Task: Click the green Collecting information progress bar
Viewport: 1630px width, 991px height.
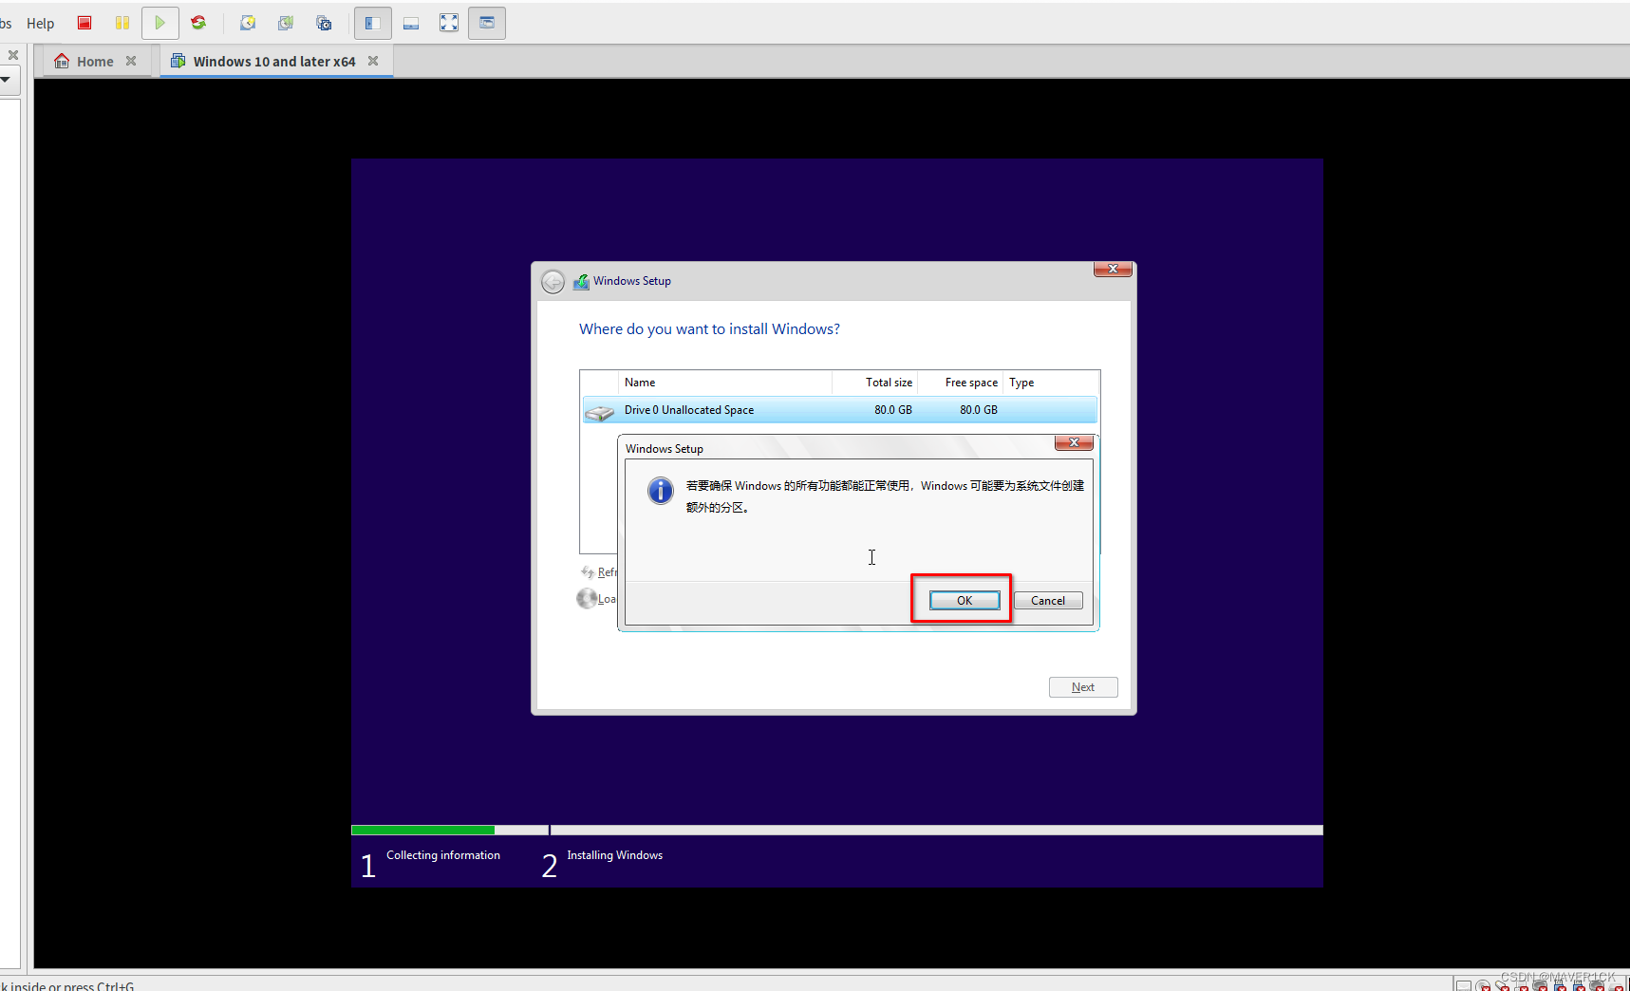Action: click(422, 829)
